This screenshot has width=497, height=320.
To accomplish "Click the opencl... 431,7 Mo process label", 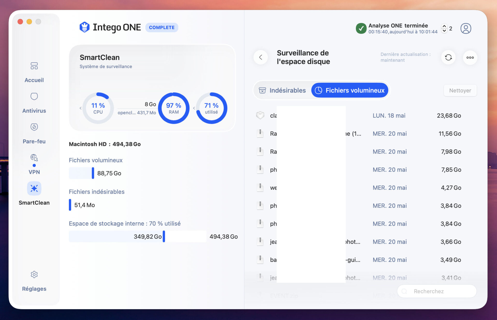I will click(x=137, y=112).
